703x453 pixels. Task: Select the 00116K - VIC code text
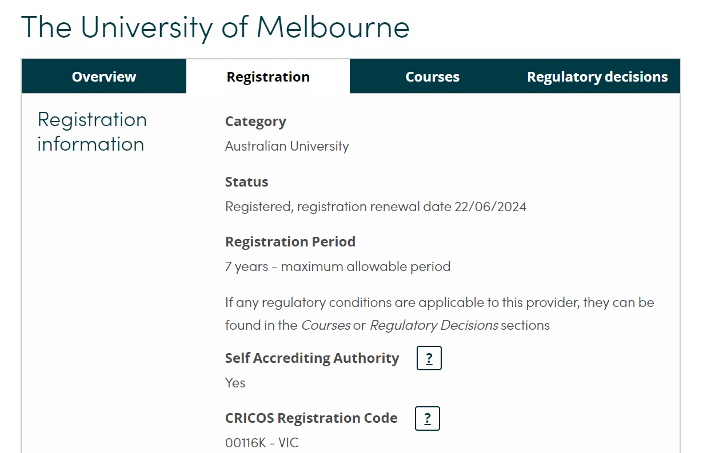[x=262, y=443]
